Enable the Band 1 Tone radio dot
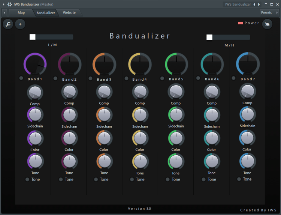This screenshot has height=215, width=281. 27,179
